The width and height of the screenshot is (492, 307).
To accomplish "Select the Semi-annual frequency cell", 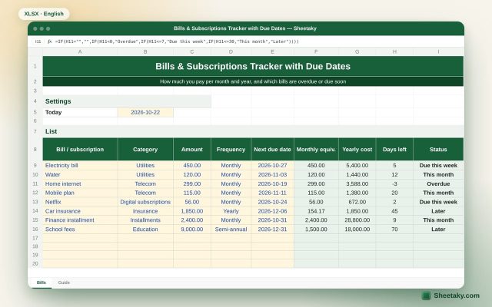I will (x=231, y=229).
